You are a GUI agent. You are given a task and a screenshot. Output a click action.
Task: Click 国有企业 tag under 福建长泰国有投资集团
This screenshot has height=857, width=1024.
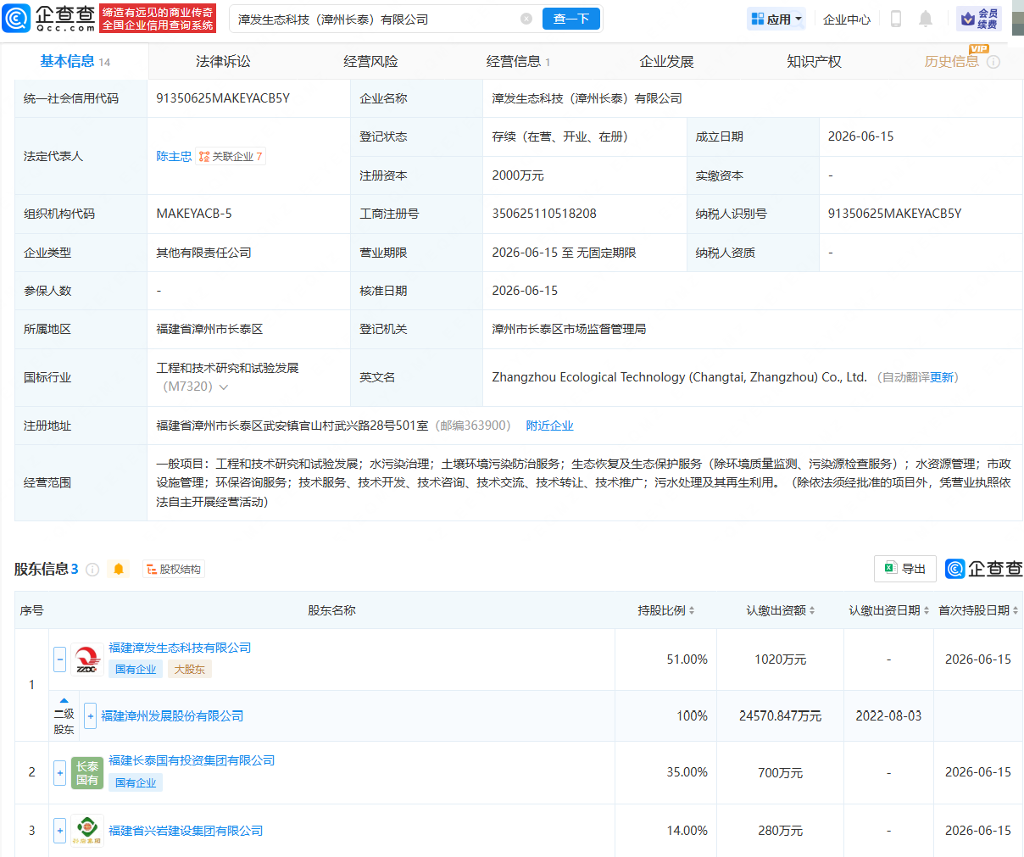136,782
